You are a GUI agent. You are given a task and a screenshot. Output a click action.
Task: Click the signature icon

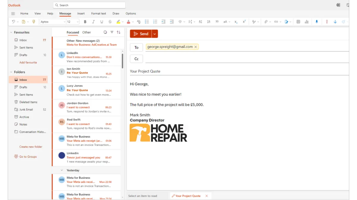click(286, 22)
